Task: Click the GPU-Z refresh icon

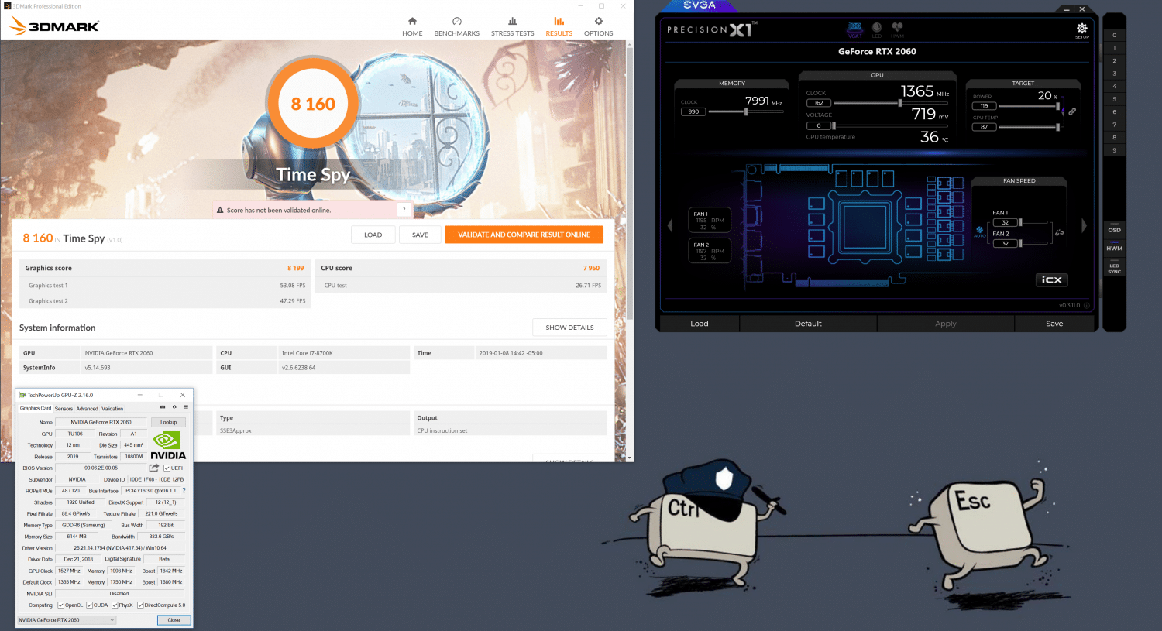Action: tap(174, 407)
